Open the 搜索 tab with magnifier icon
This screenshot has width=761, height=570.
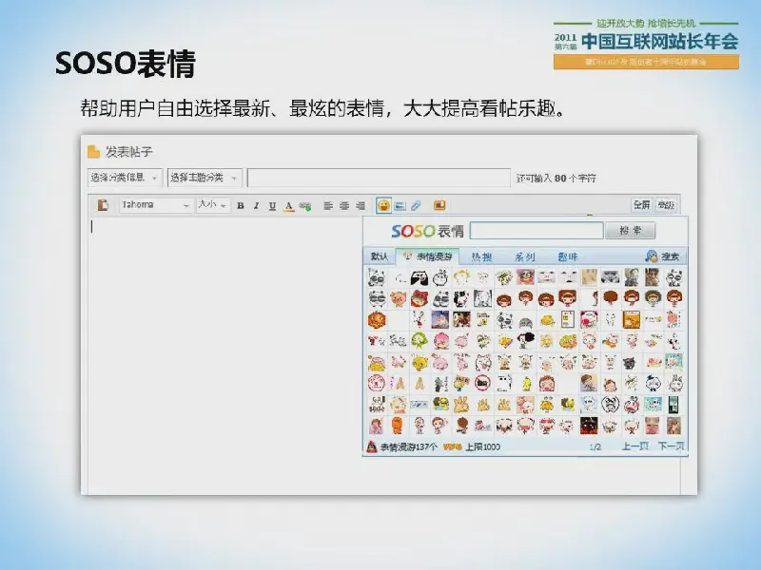(662, 256)
